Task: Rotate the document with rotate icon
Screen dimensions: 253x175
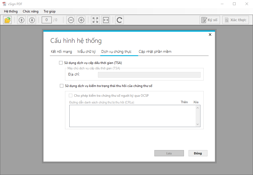Action: point(119,20)
